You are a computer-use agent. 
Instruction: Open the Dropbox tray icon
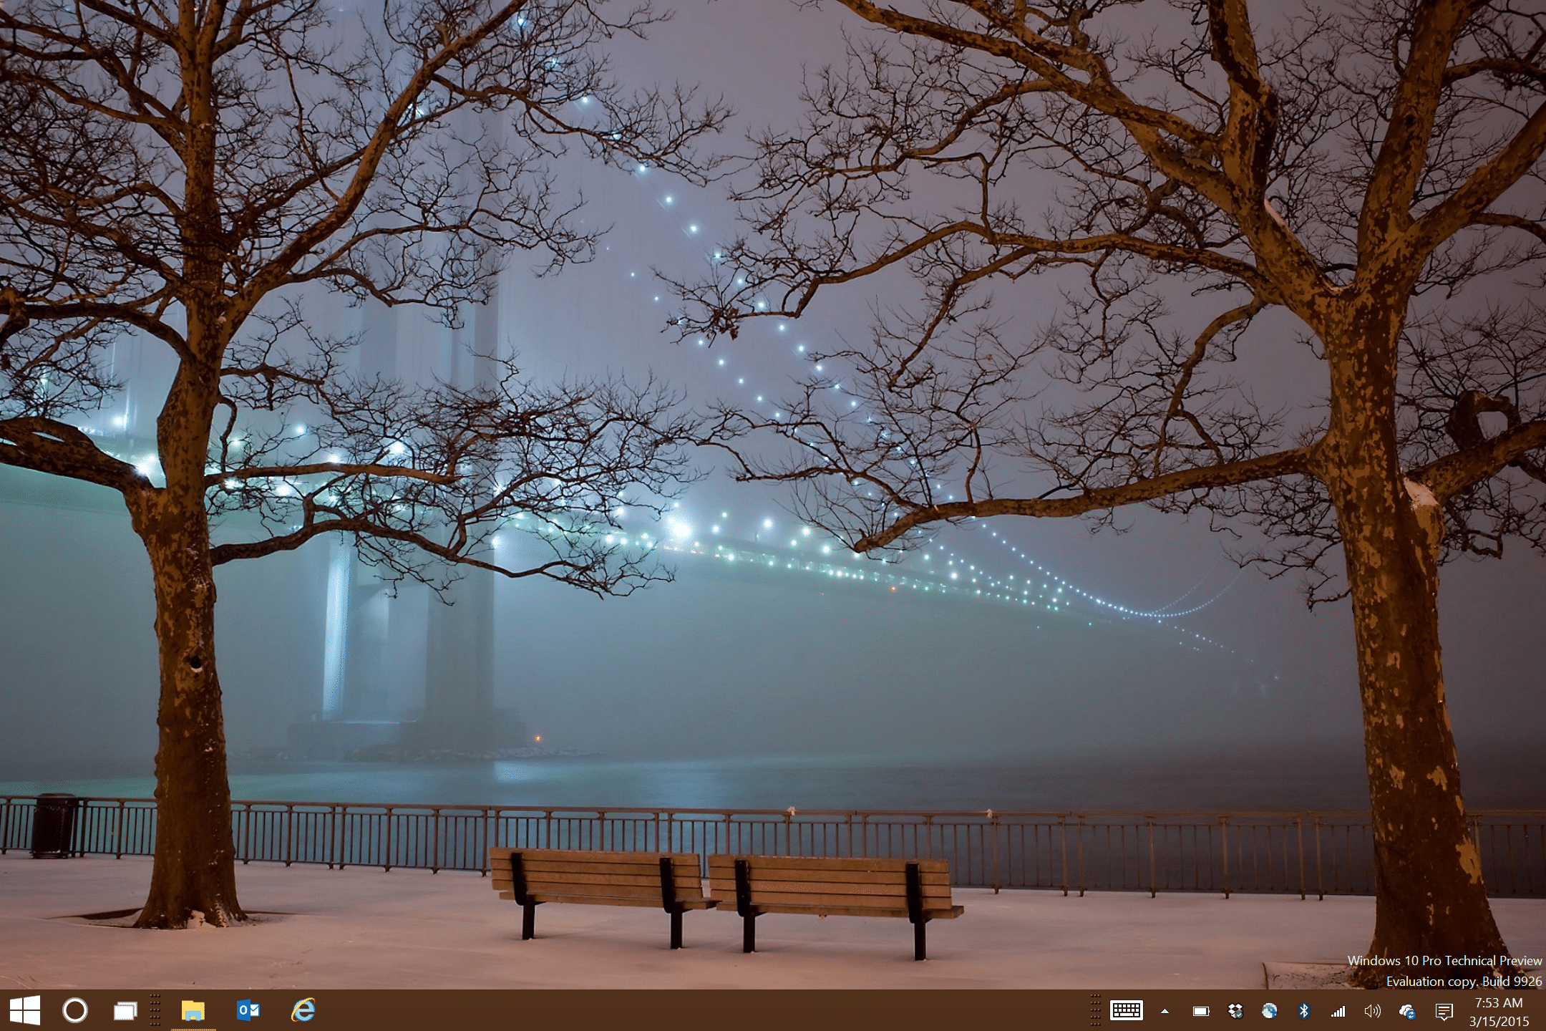coord(1235,1011)
